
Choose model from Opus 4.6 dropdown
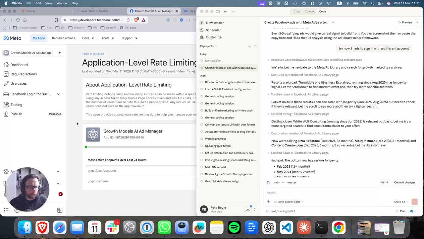tap(401, 202)
